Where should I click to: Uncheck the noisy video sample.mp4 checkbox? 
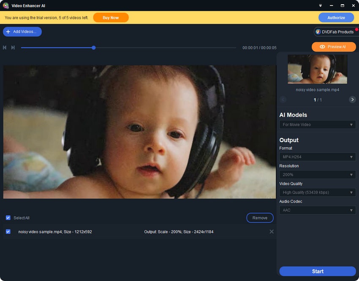click(8, 232)
